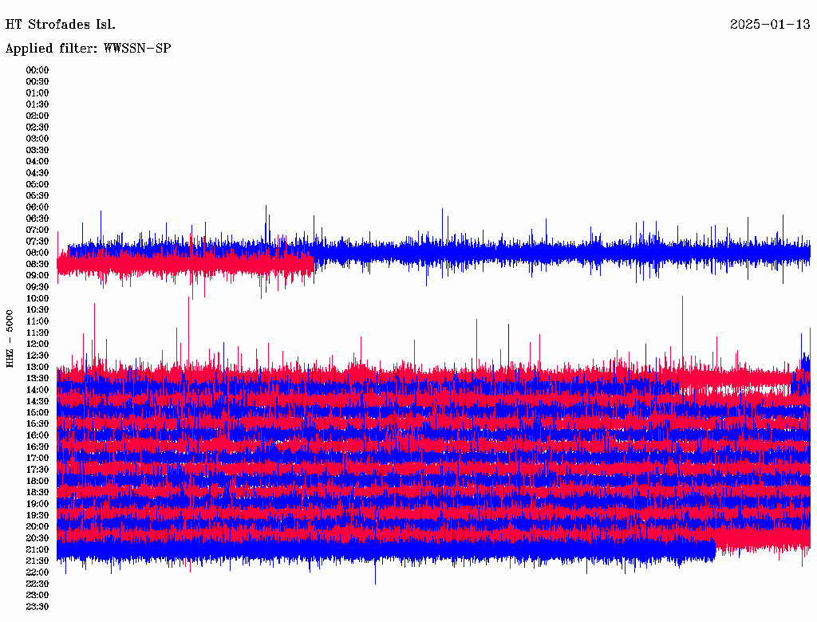
Task: Select the 12:00 time label
Action: click(37, 344)
